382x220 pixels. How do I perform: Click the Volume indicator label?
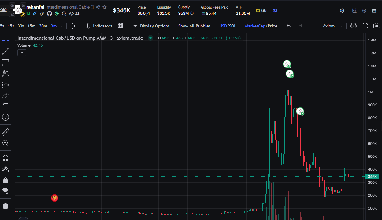[24, 45]
